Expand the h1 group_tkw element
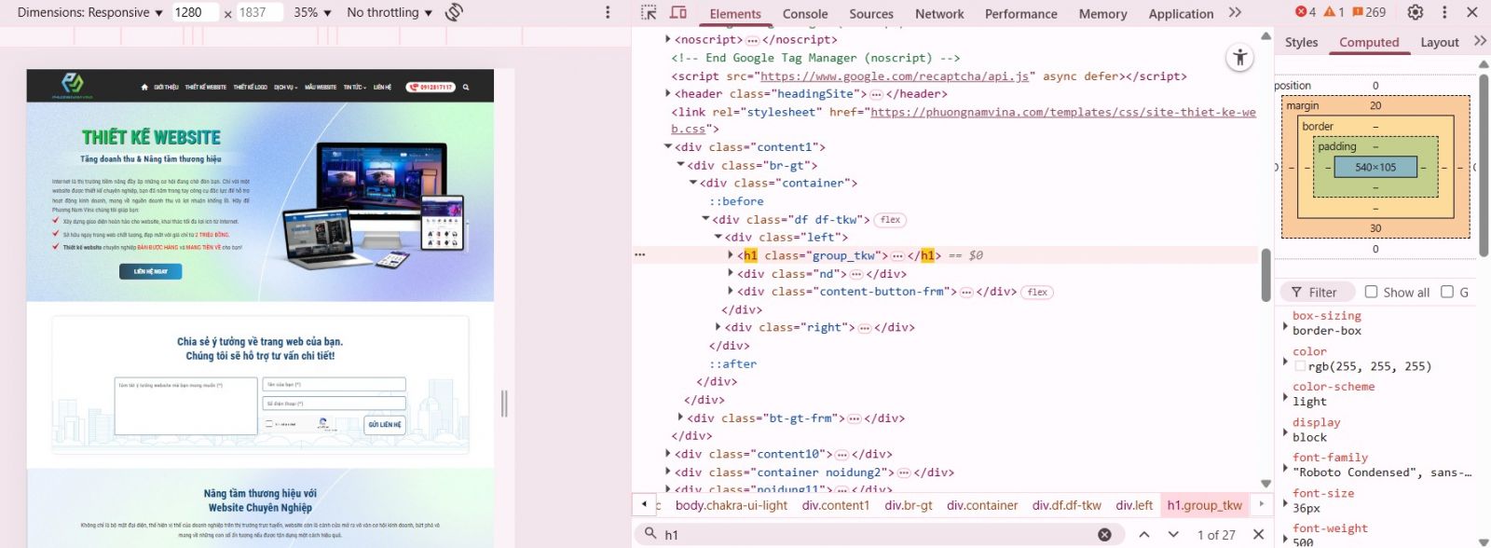 (x=730, y=255)
